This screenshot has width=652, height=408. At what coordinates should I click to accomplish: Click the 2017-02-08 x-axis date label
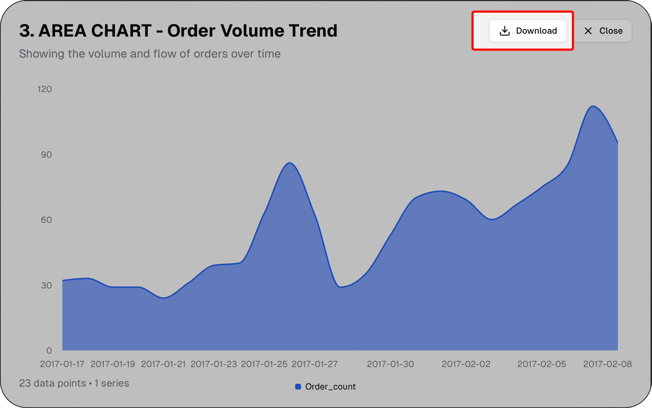607,364
